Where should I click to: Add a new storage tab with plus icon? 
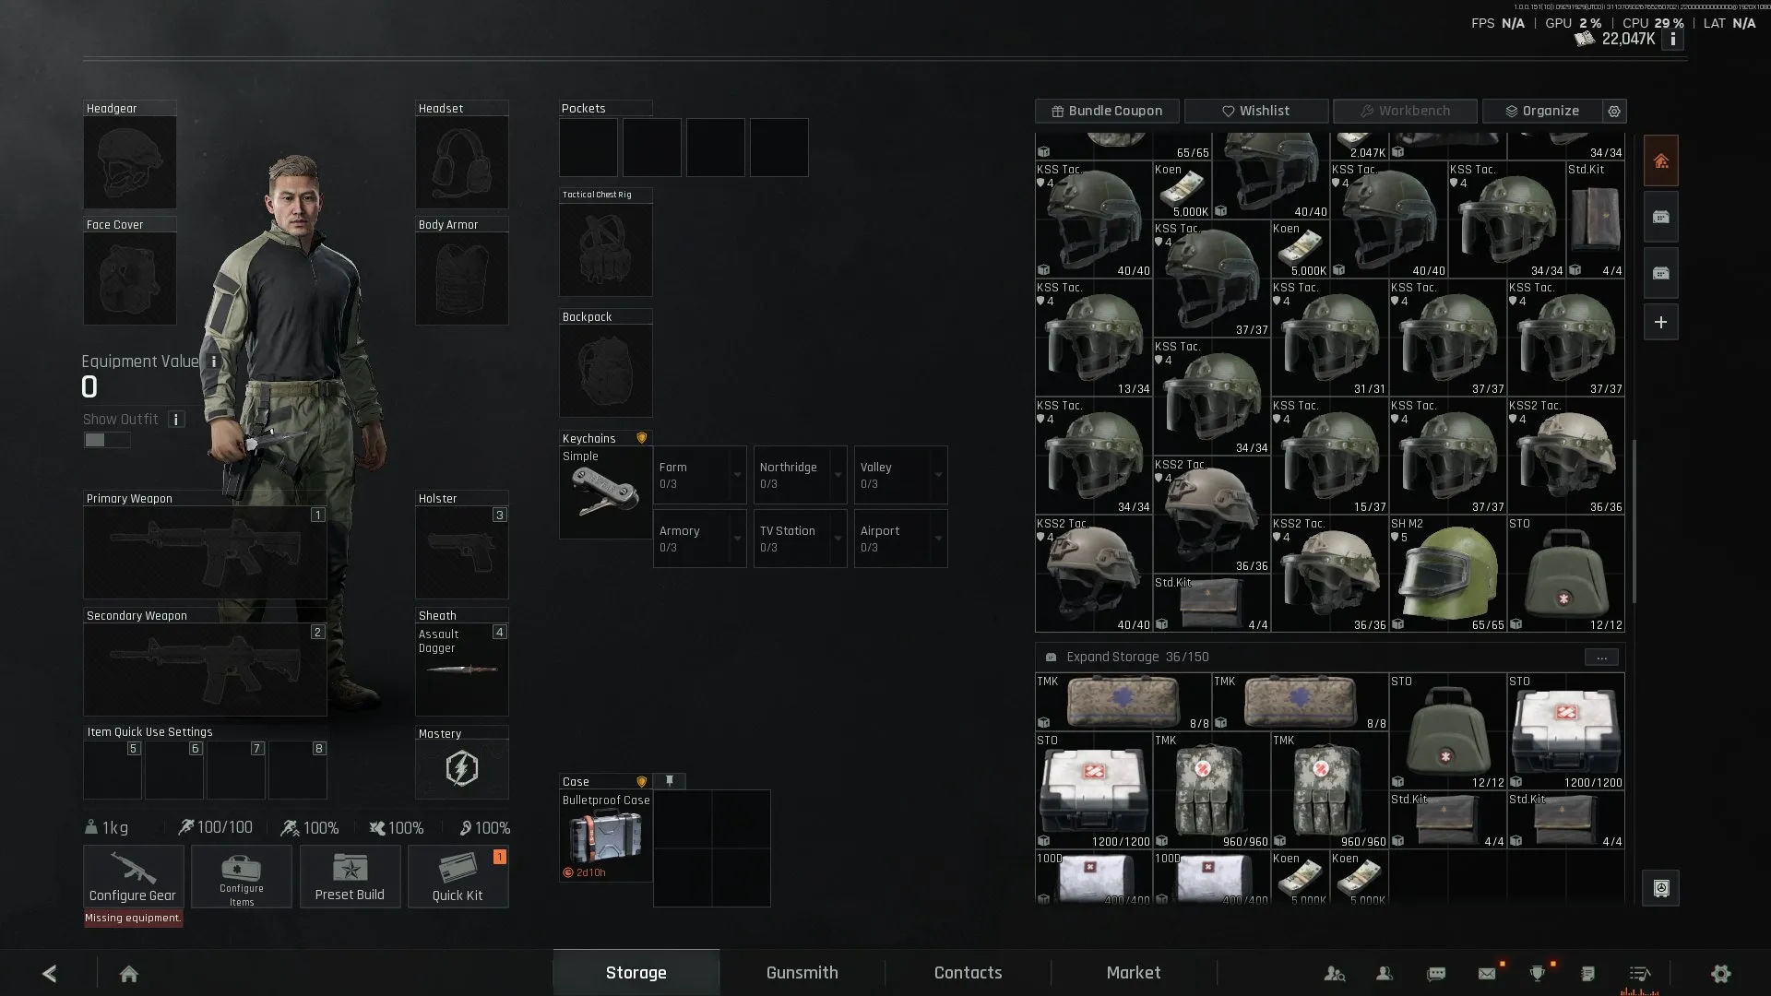click(x=1660, y=323)
